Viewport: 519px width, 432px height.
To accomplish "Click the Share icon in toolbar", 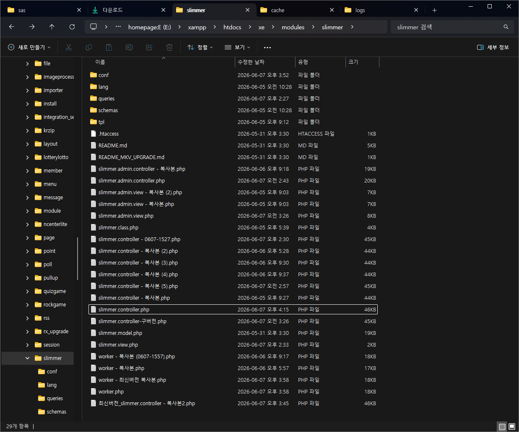I will pos(149,47).
